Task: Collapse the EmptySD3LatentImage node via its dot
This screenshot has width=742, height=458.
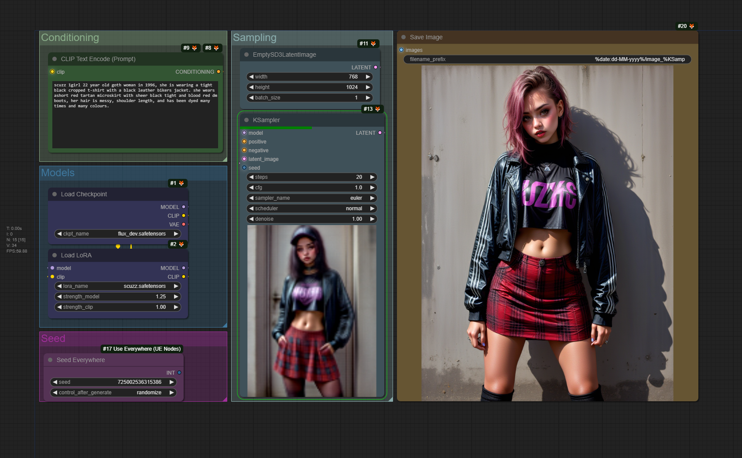Action: click(246, 55)
